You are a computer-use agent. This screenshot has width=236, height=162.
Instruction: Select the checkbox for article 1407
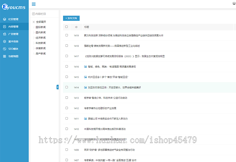[67, 160]
